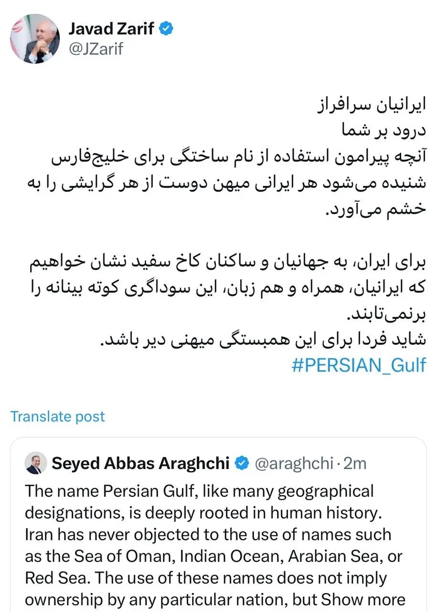Image resolution: width=437 pixels, height=612 pixels.
Task: Click the verified badge next to Javad Zarif
Action: click(x=165, y=29)
